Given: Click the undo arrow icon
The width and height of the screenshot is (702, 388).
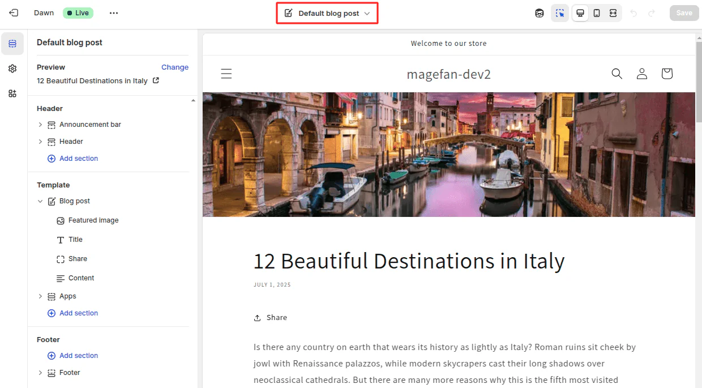Looking at the screenshot, I should coord(633,13).
